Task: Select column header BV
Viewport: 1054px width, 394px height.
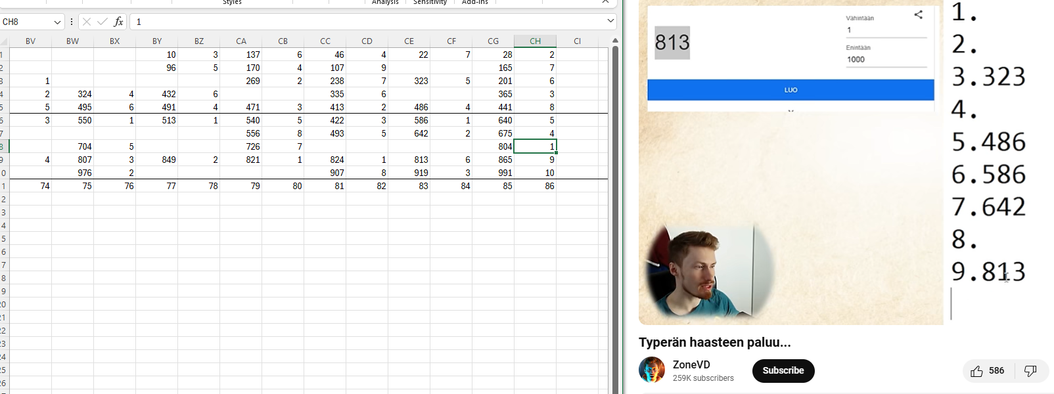Action: coord(30,41)
